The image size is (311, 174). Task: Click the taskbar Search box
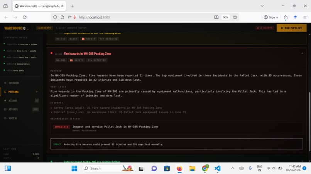(108, 169)
